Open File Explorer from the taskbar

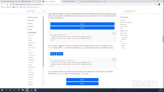click(x=23, y=90)
